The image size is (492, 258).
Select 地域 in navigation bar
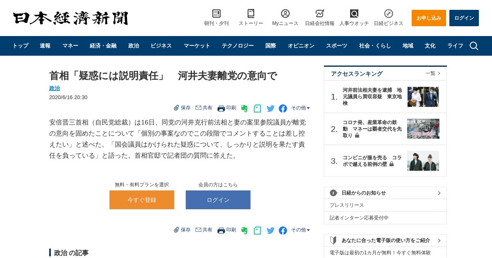click(408, 46)
